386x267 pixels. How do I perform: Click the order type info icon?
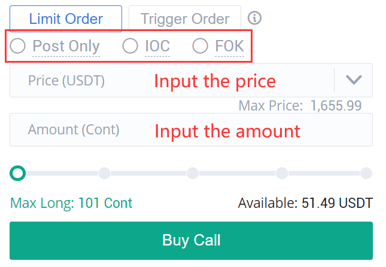point(254,18)
